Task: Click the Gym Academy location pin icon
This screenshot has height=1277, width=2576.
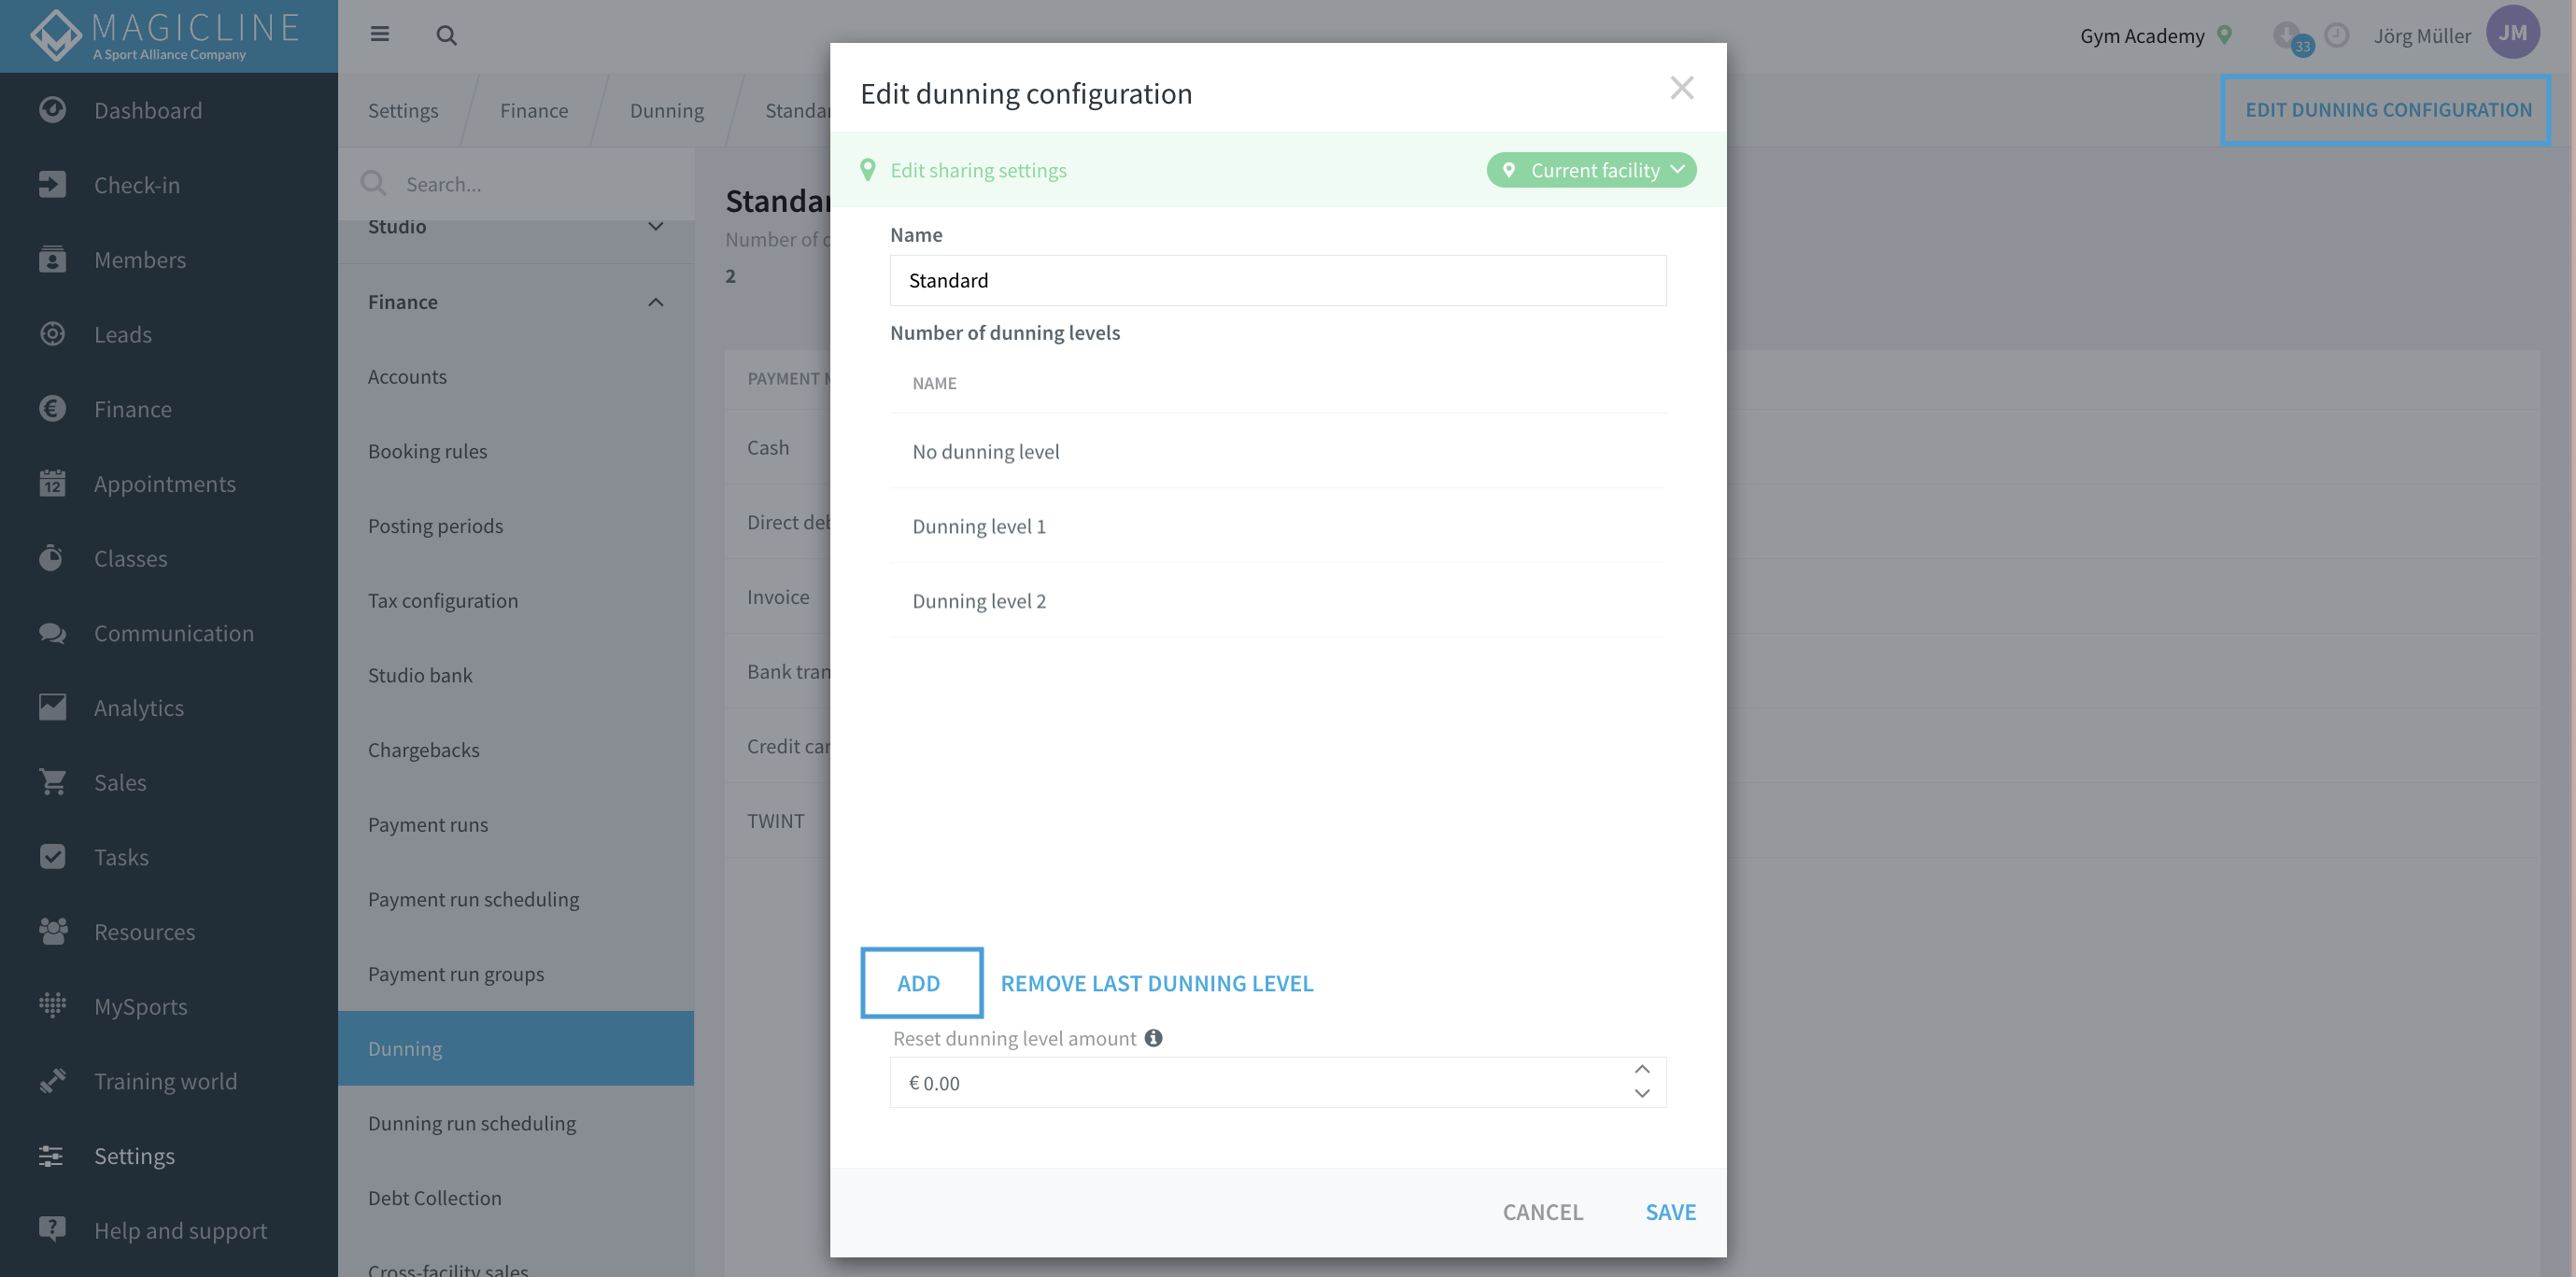Action: pos(2224,35)
